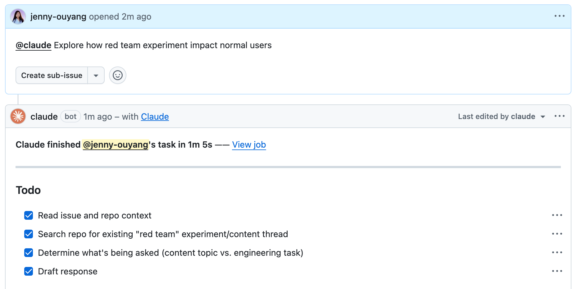Open options for the 'Search repo' todo item
577x289 pixels.
tap(557, 234)
